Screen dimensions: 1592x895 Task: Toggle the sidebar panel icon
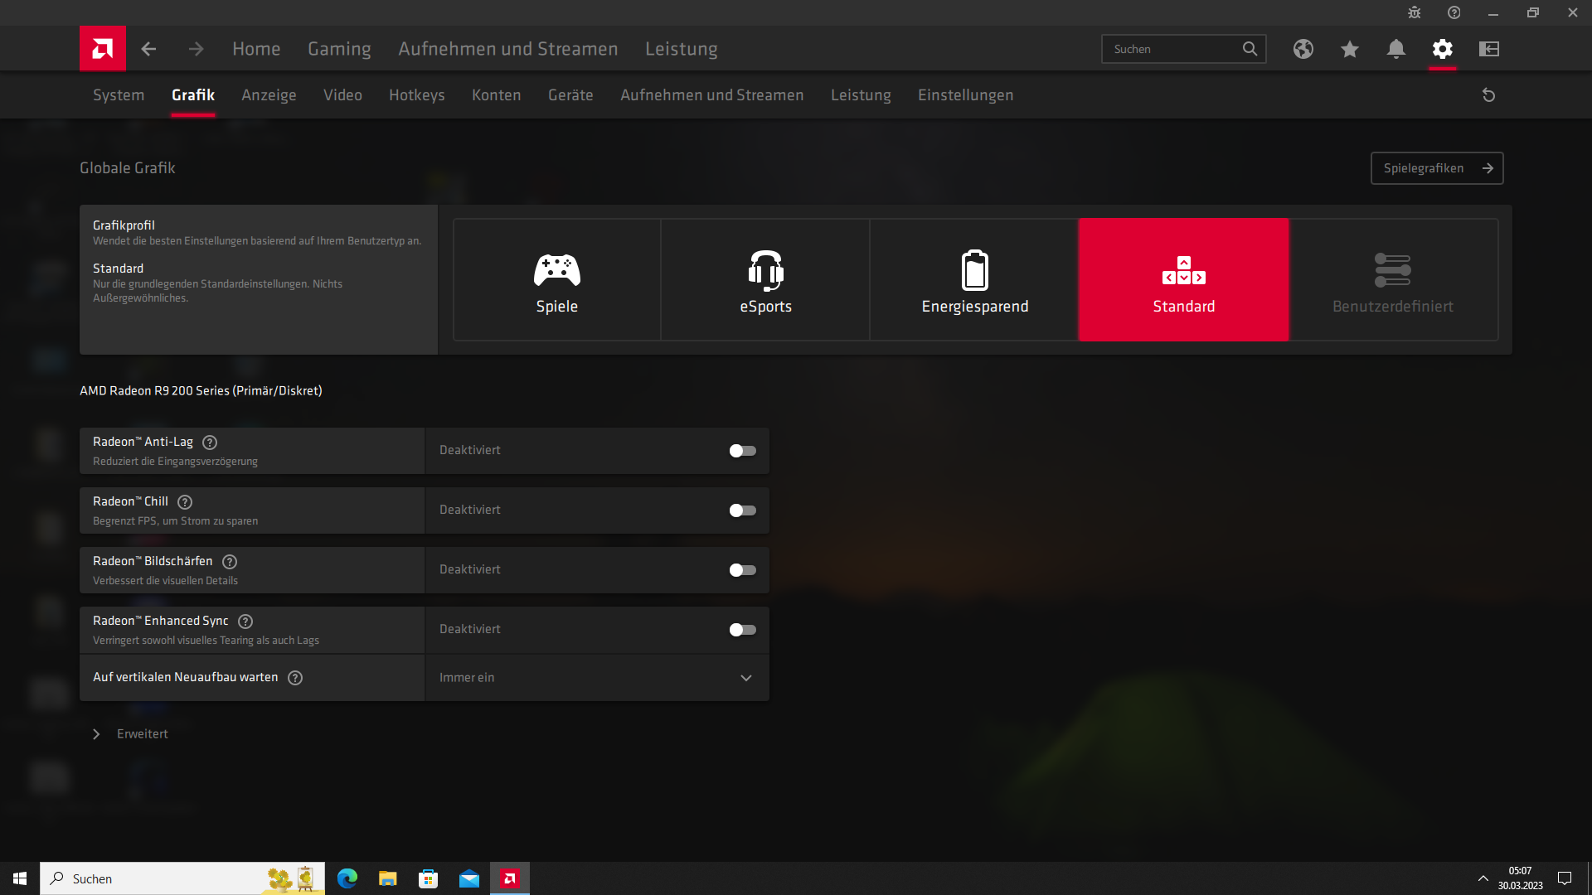1489,49
